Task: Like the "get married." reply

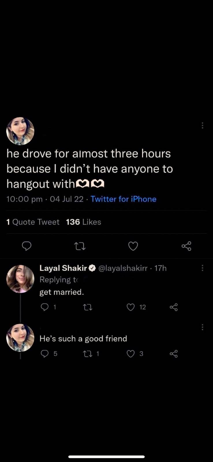Action: (131, 307)
